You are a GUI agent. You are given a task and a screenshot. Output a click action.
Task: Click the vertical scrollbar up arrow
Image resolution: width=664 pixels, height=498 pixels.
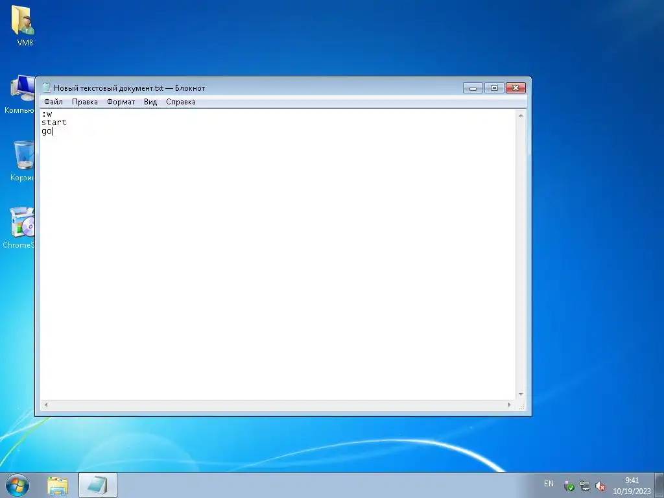521,115
